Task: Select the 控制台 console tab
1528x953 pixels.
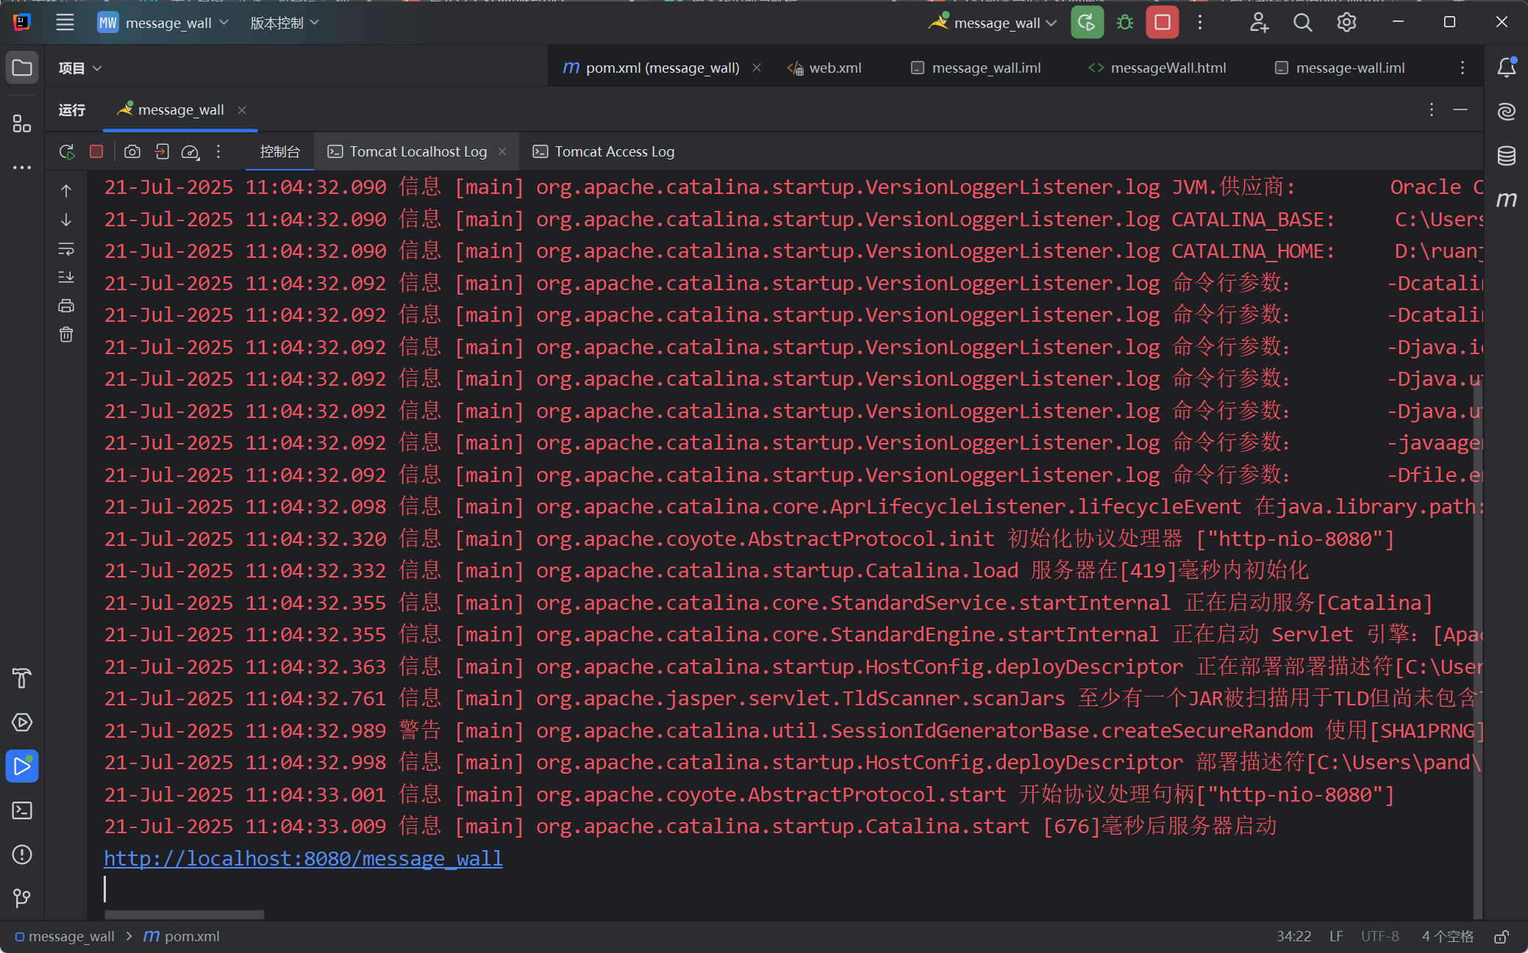Action: pos(280,151)
